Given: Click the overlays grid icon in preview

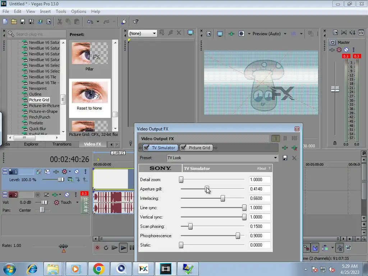Looking at the screenshot, I should pyautogui.click(x=293, y=34).
